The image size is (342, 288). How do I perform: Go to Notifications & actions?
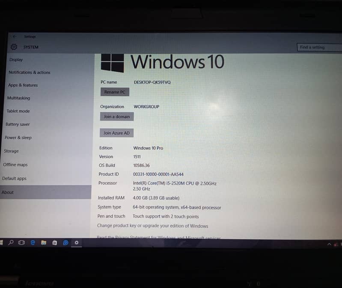pos(30,72)
